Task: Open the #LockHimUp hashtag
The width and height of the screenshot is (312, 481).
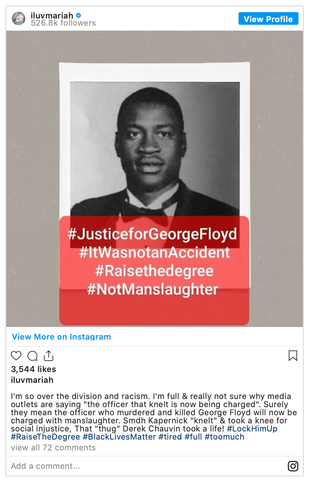Action: click(252, 429)
